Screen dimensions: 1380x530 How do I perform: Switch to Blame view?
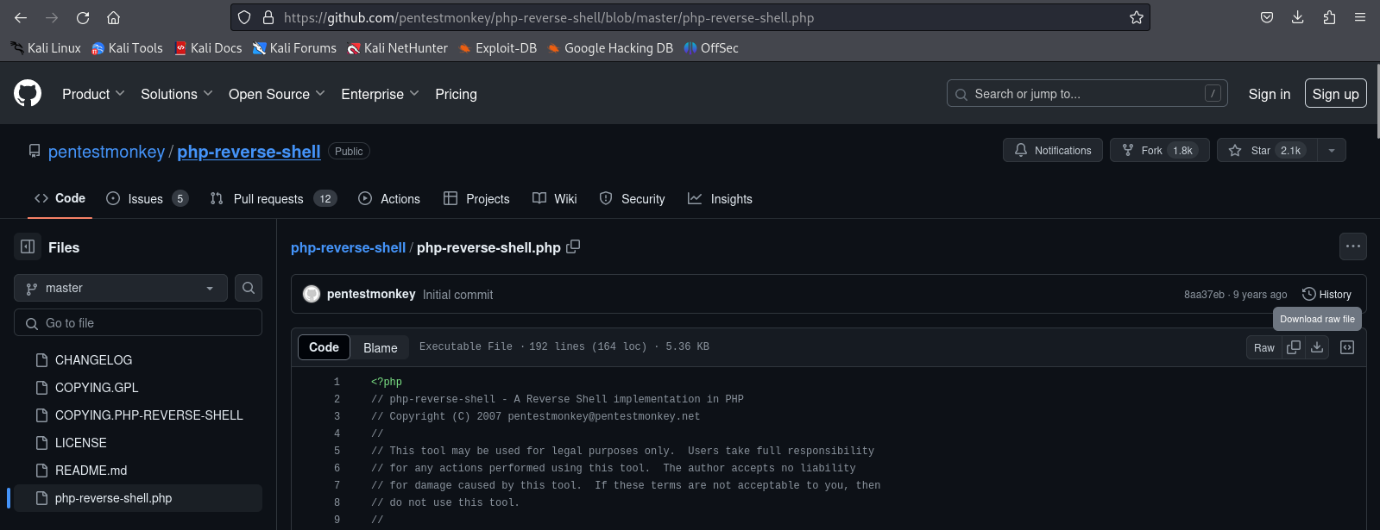point(381,347)
